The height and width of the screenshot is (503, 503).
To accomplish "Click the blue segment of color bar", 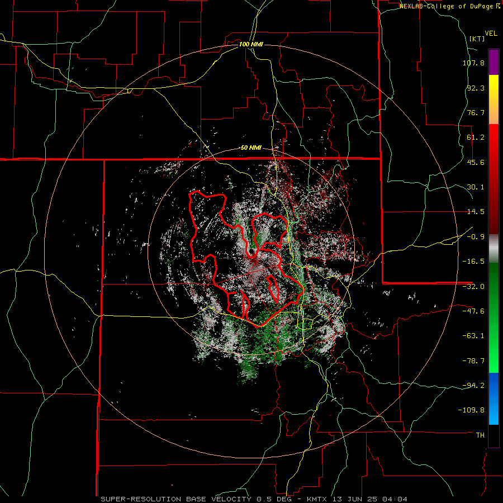I will click(x=493, y=398).
